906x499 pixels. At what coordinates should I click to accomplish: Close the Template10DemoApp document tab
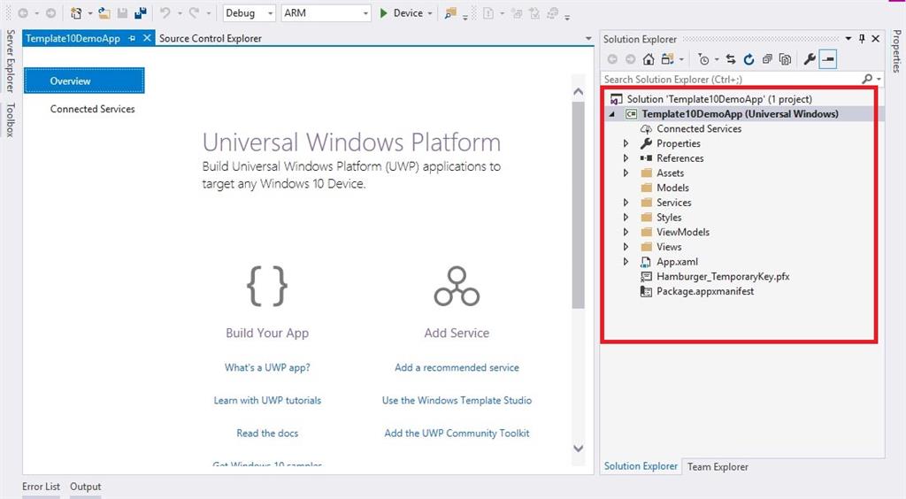[147, 38]
